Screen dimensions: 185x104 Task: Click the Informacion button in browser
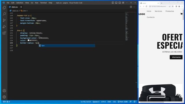point(176,57)
